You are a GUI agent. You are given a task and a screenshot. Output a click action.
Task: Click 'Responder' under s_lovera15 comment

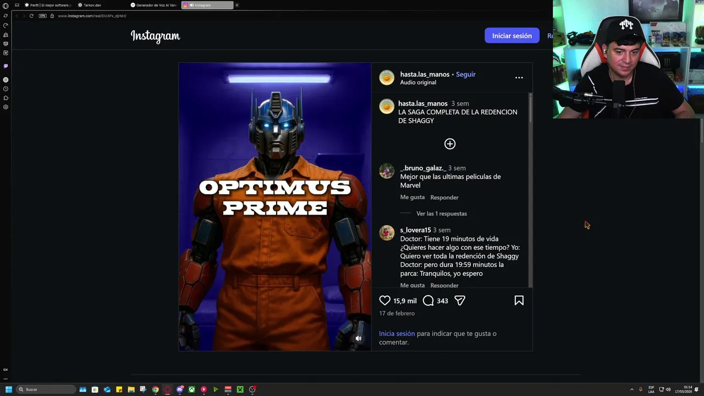[x=444, y=285]
